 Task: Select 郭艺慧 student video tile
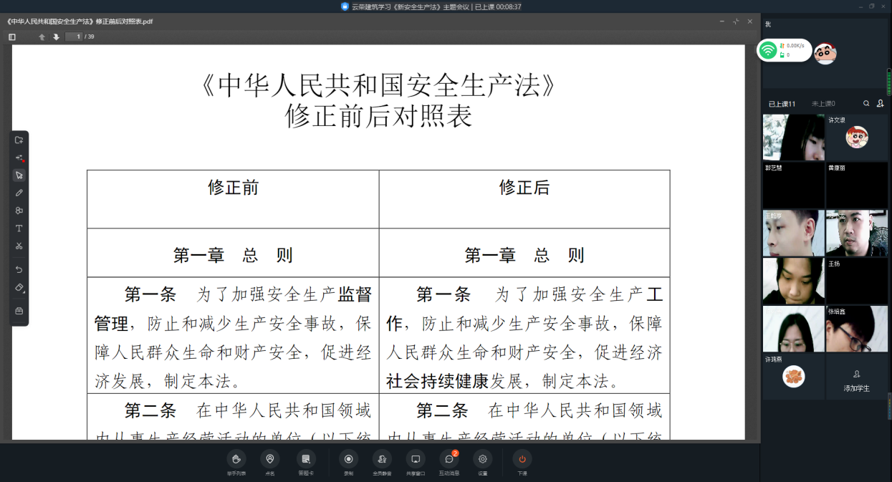click(x=793, y=185)
